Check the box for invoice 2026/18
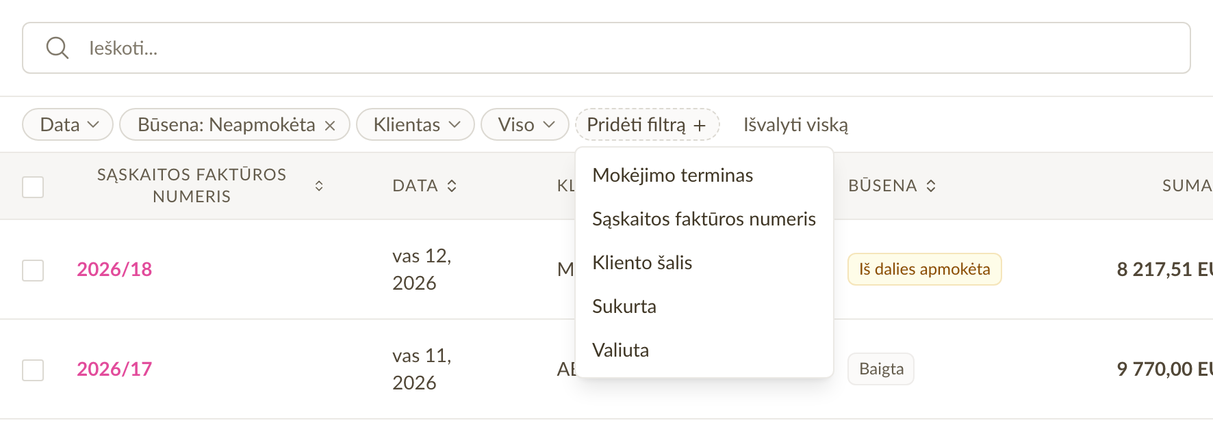1213x440 pixels. coord(33,270)
